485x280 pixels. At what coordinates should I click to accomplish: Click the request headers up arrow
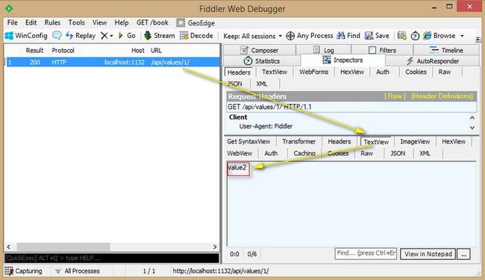click(x=472, y=117)
